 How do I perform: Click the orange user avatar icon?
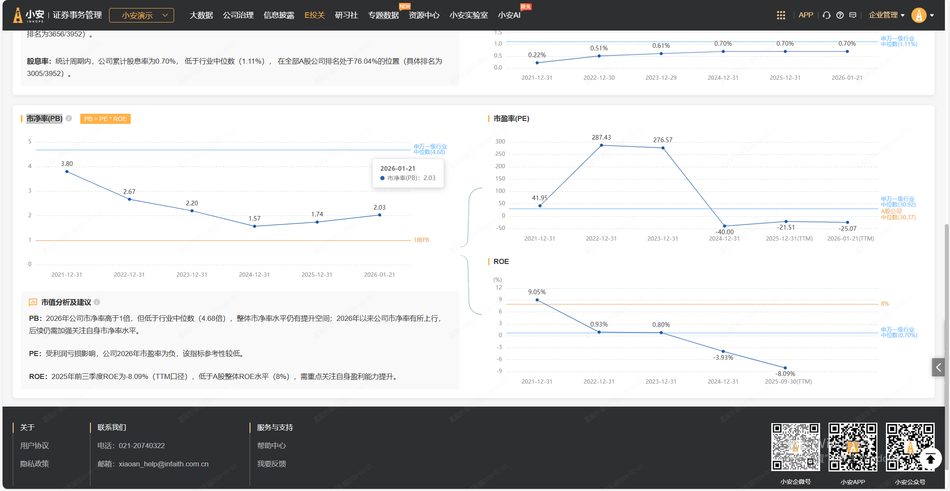coord(919,15)
